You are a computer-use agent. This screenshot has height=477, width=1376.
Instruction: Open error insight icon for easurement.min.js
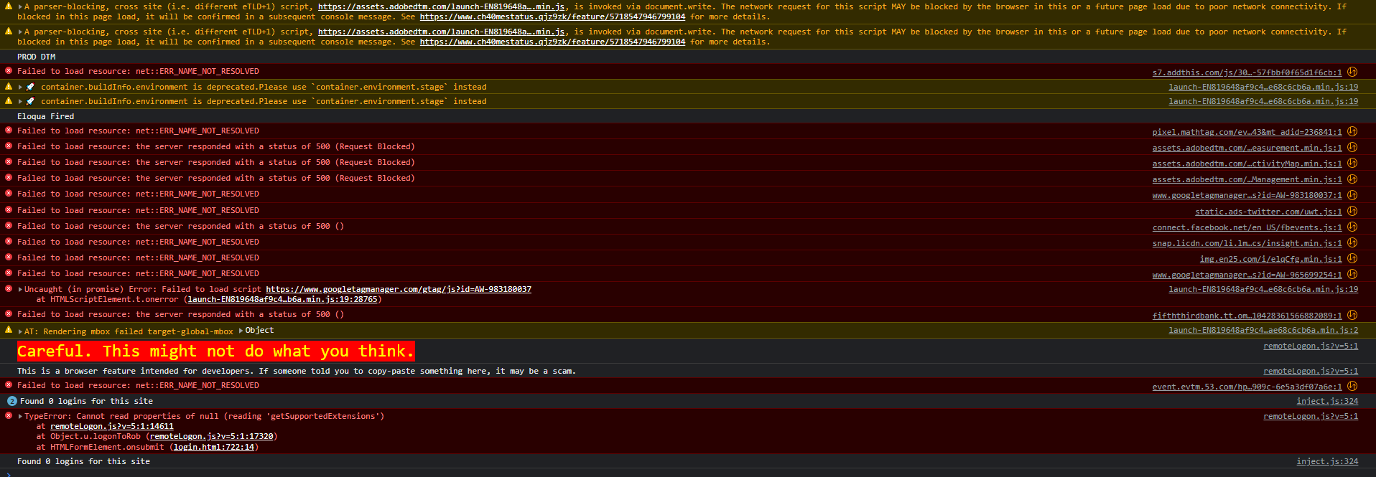[1352, 147]
